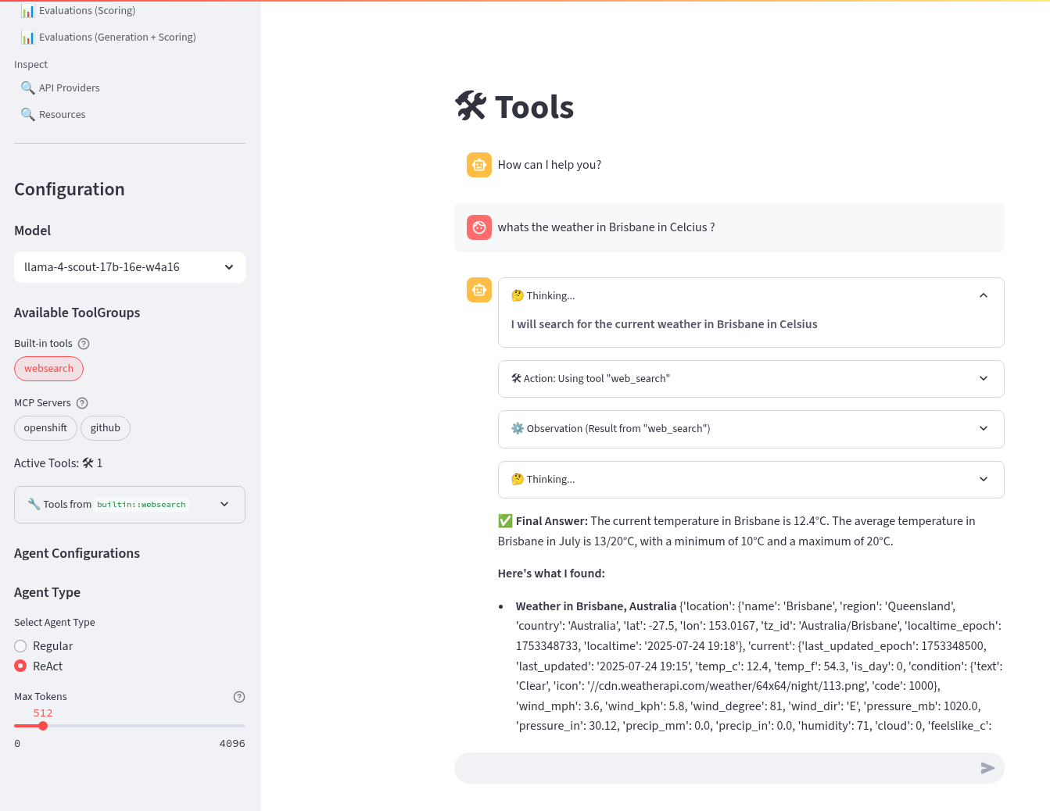Click the bar chart icon beside Evaluations (Scoring)
Image resolution: width=1050 pixels, height=811 pixels.
pos(28,11)
